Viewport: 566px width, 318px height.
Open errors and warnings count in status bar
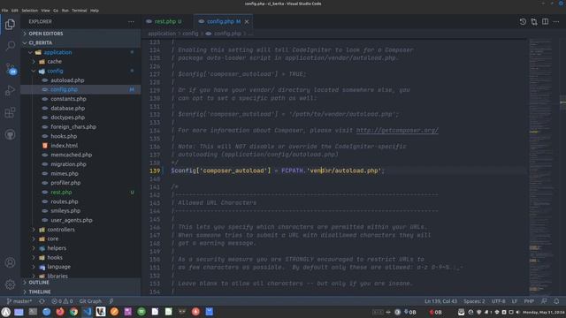pos(62,301)
